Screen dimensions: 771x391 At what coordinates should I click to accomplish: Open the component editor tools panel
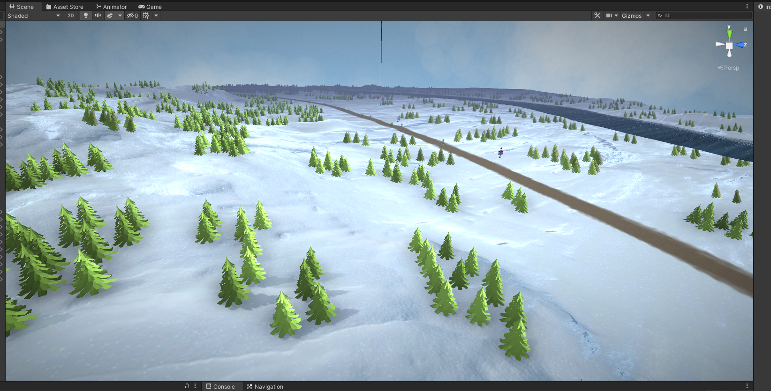[x=597, y=15]
